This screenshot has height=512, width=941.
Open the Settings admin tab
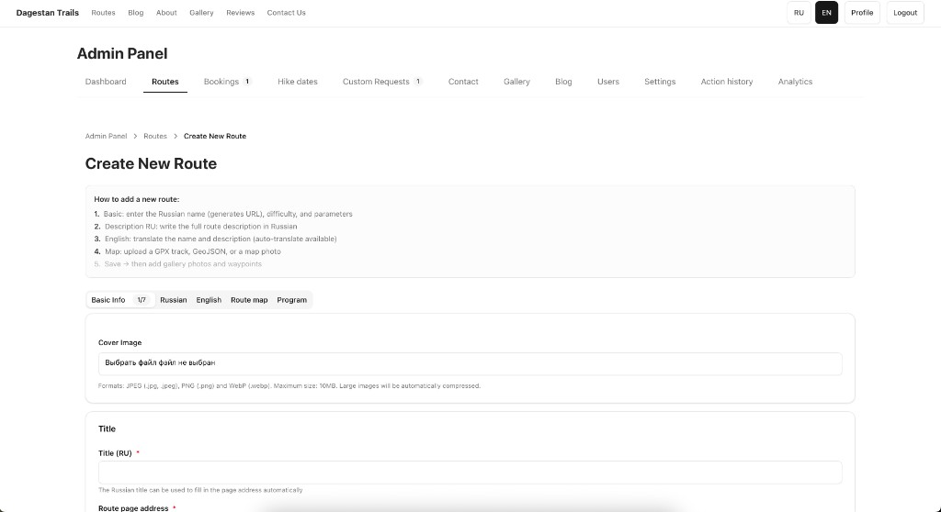(660, 82)
